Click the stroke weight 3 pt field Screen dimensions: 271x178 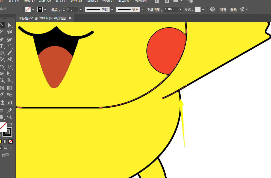[x=73, y=9]
